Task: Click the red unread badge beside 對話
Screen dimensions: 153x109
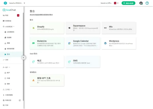Action: point(18,15)
